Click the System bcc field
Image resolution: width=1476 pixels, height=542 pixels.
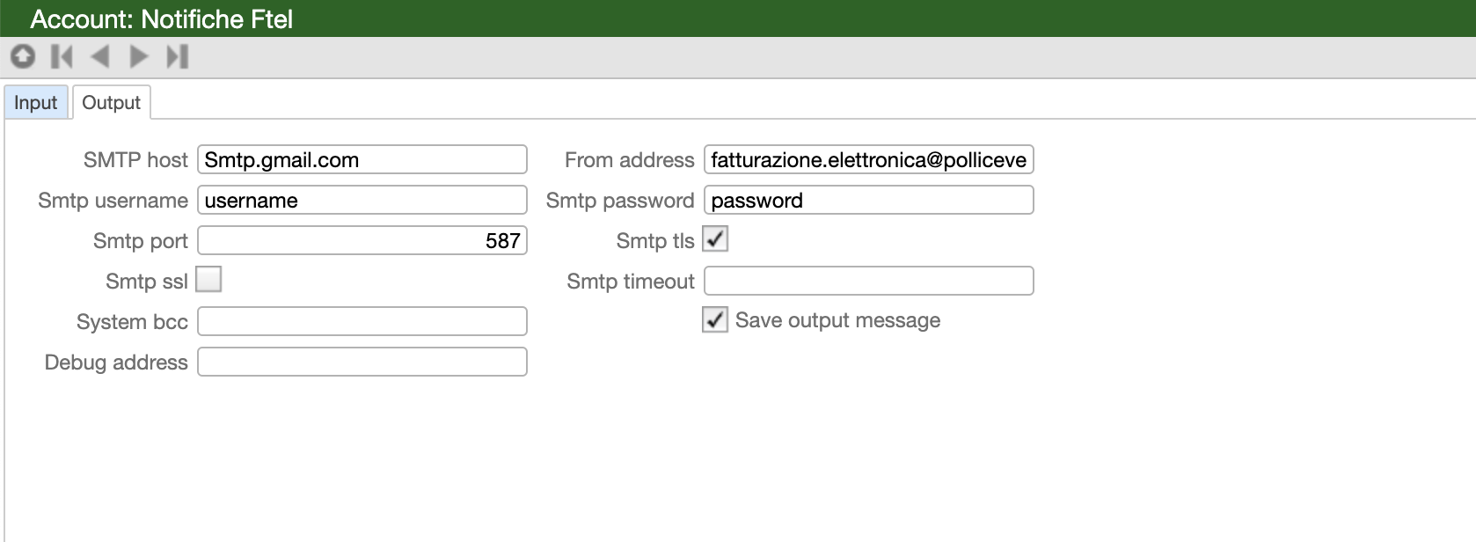[362, 321]
